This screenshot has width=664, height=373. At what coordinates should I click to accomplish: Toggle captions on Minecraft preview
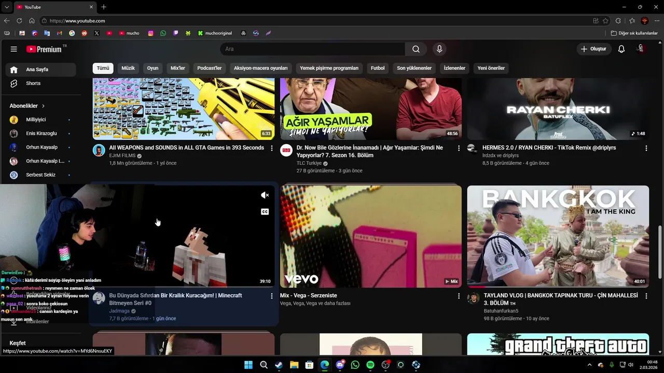(x=265, y=212)
